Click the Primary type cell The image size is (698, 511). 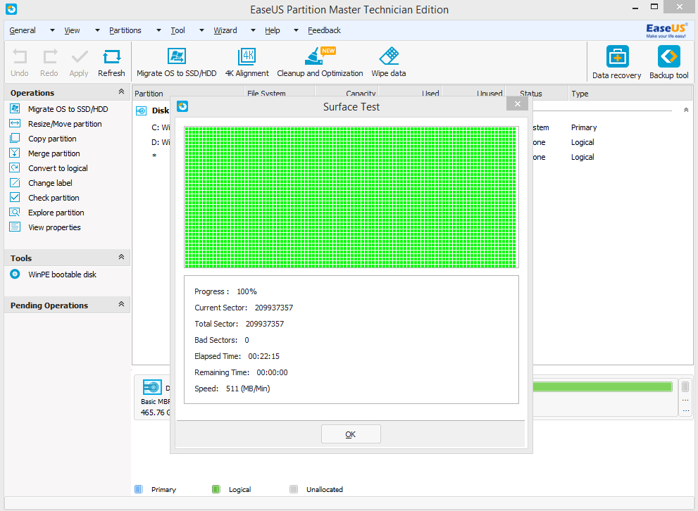click(x=584, y=127)
